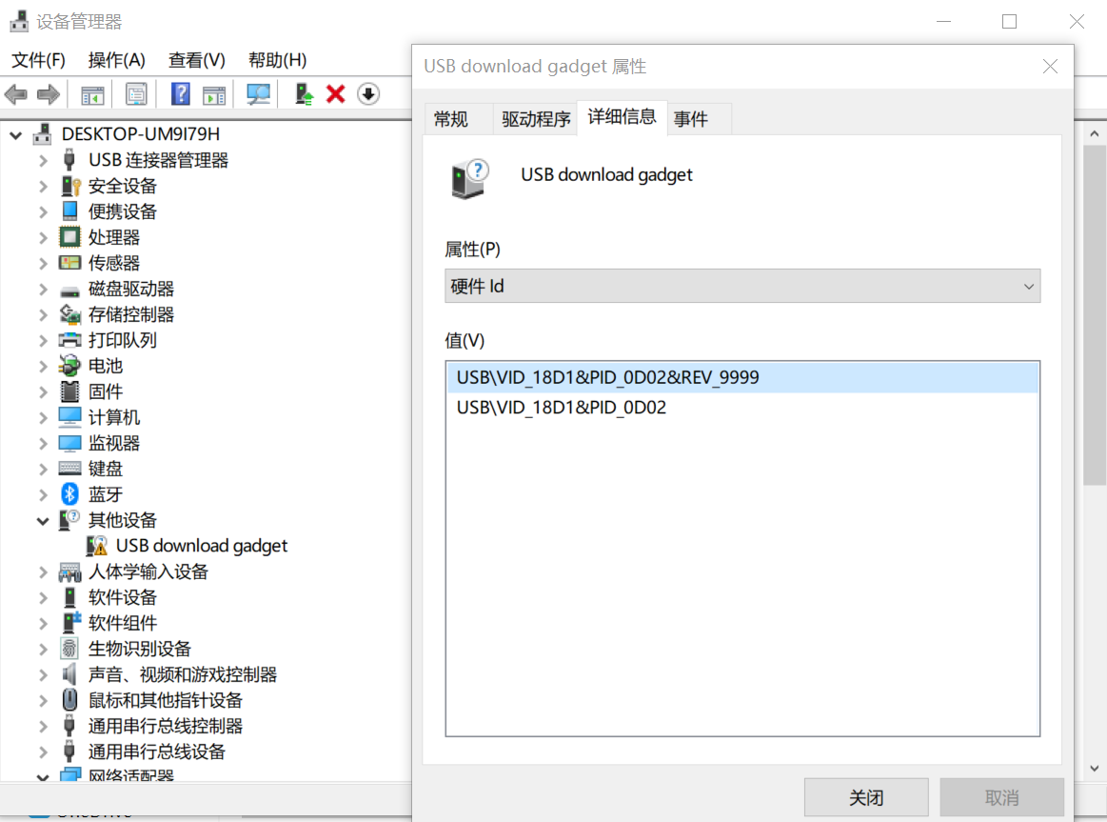The height and width of the screenshot is (822, 1107).
Task: Click the 处理器 processor chip icon
Action: (x=69, y=236)
